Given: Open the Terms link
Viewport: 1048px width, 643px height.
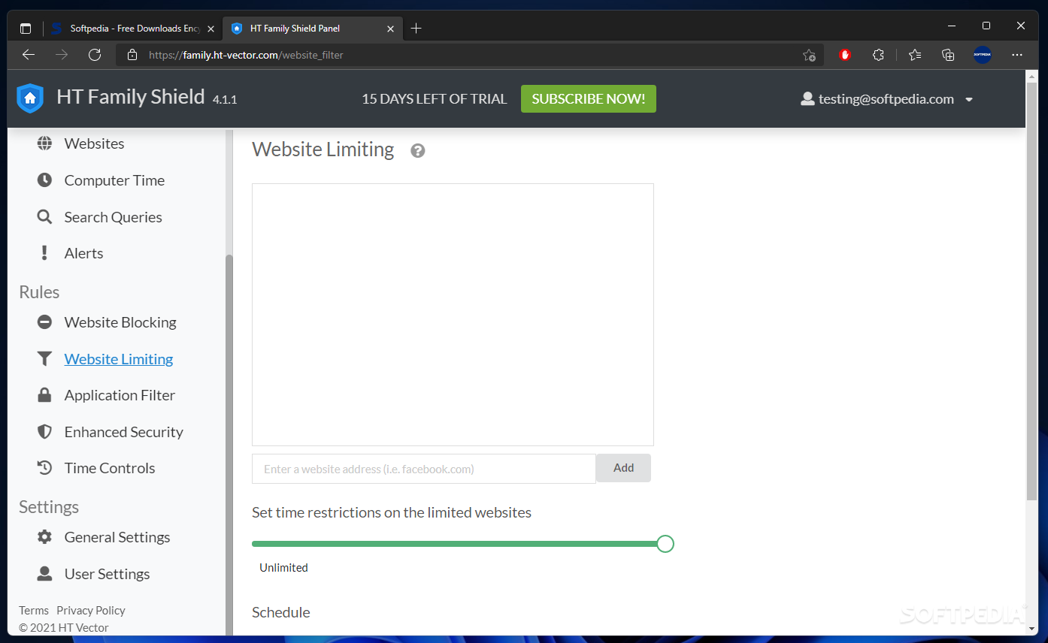Looking at the screenshot, I should (x=34, y=611).
